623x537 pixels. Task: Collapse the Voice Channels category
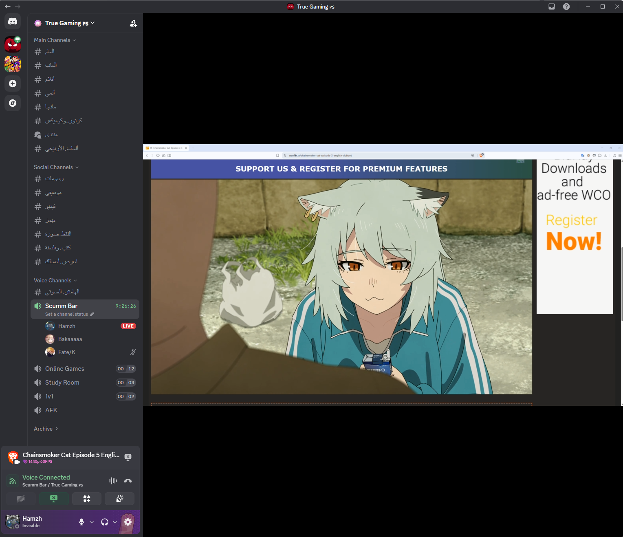pos(55,280)
